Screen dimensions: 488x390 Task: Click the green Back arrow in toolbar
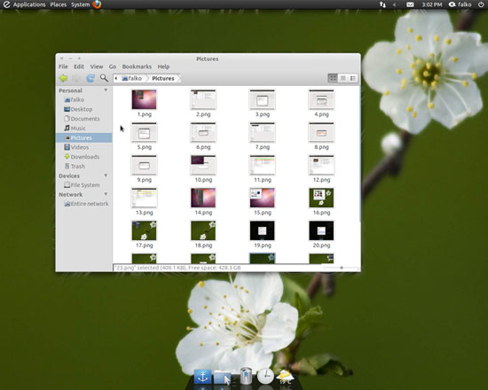(63, 78)
